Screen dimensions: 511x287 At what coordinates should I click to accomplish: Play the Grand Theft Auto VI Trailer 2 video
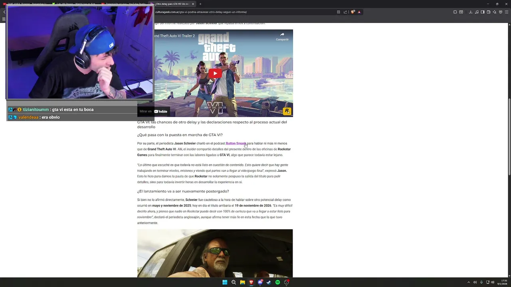click(215, 73)
